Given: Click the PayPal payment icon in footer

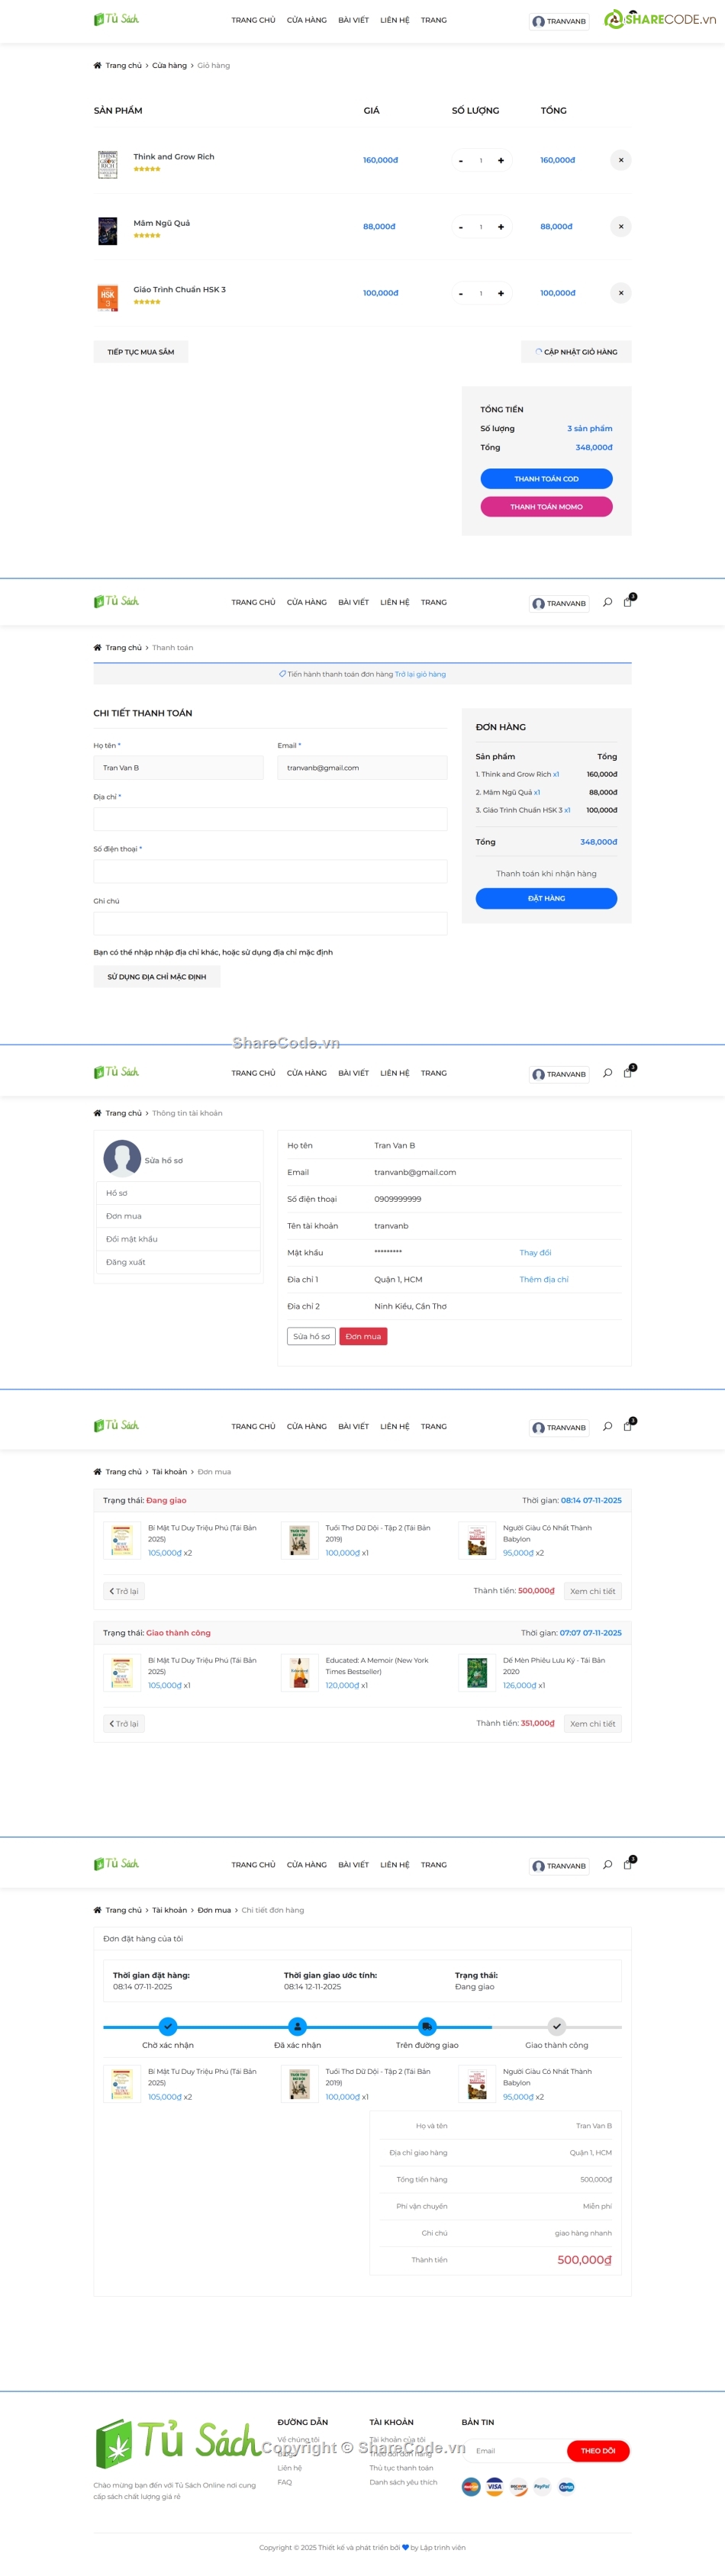Looking at the screenshot, I should pos(542,2486).
